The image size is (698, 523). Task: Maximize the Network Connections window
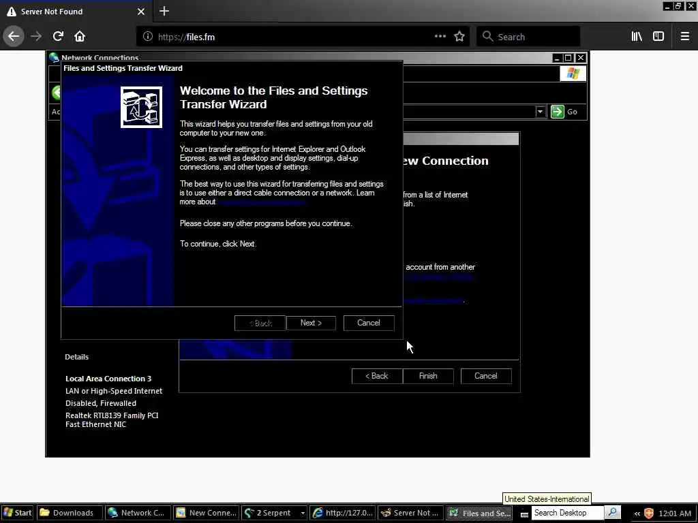pyautogui.click(x=568, y=58)
